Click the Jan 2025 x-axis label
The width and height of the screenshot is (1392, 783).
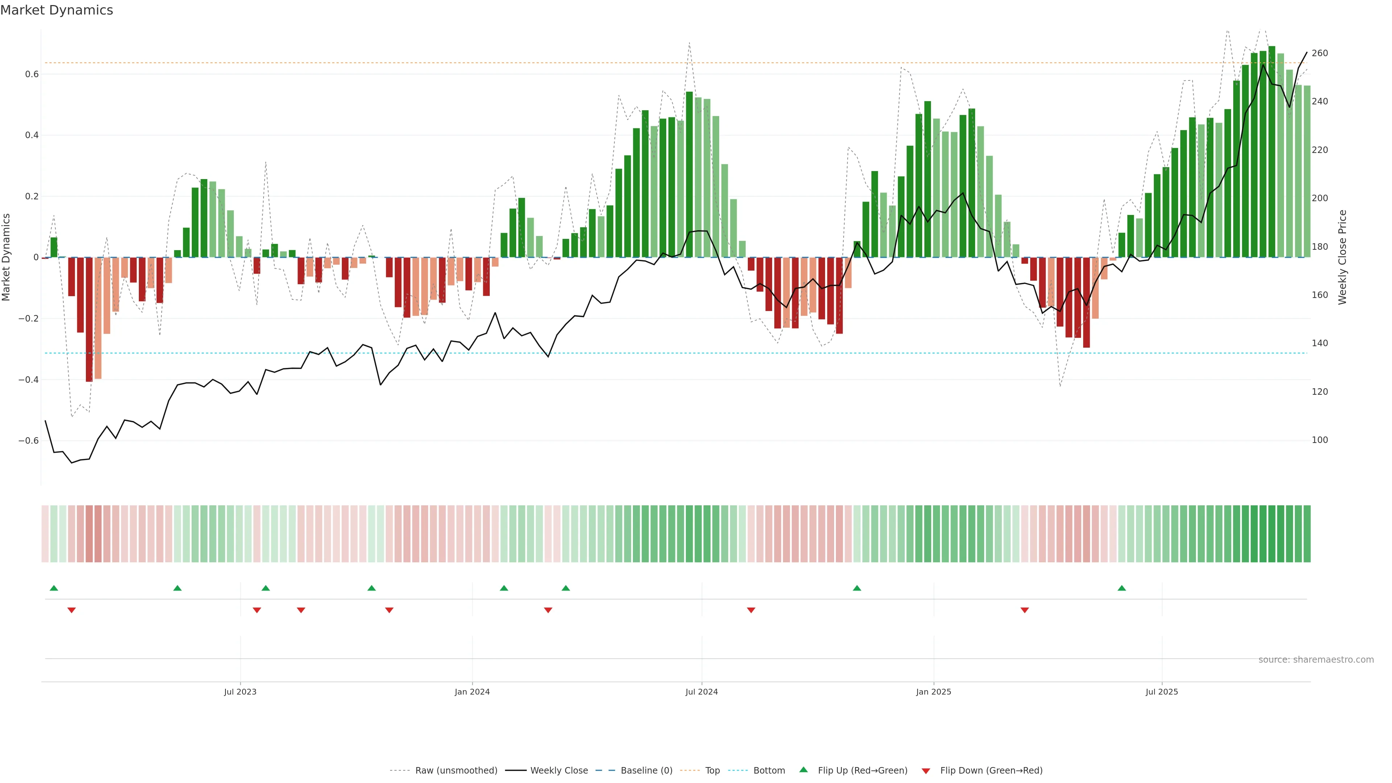933,692
